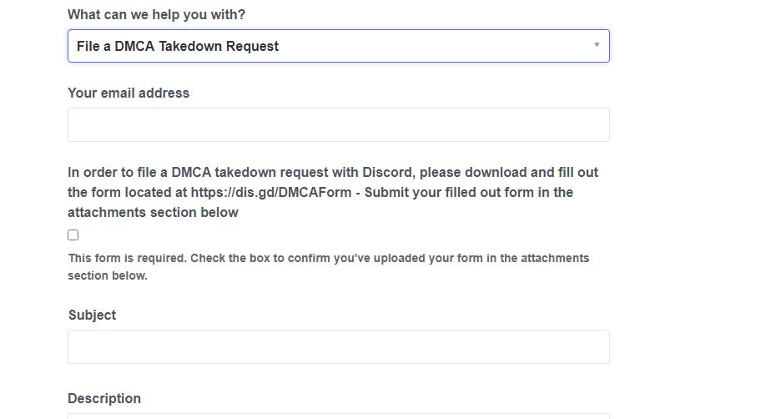
Task: Focus the Subject text field
Action: tap(338, 347)
